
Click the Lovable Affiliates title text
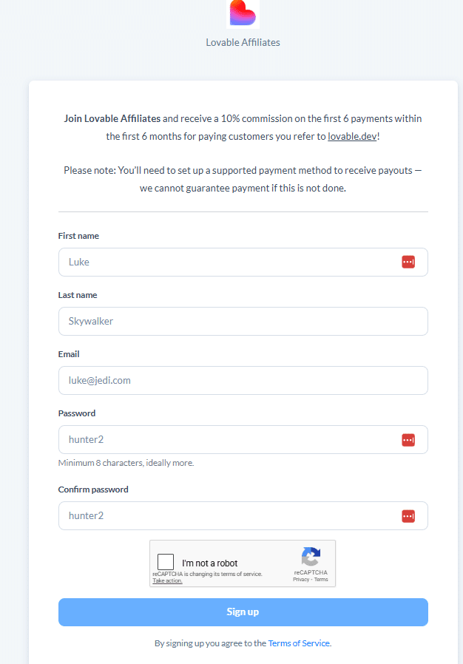(x=243, y=42)
